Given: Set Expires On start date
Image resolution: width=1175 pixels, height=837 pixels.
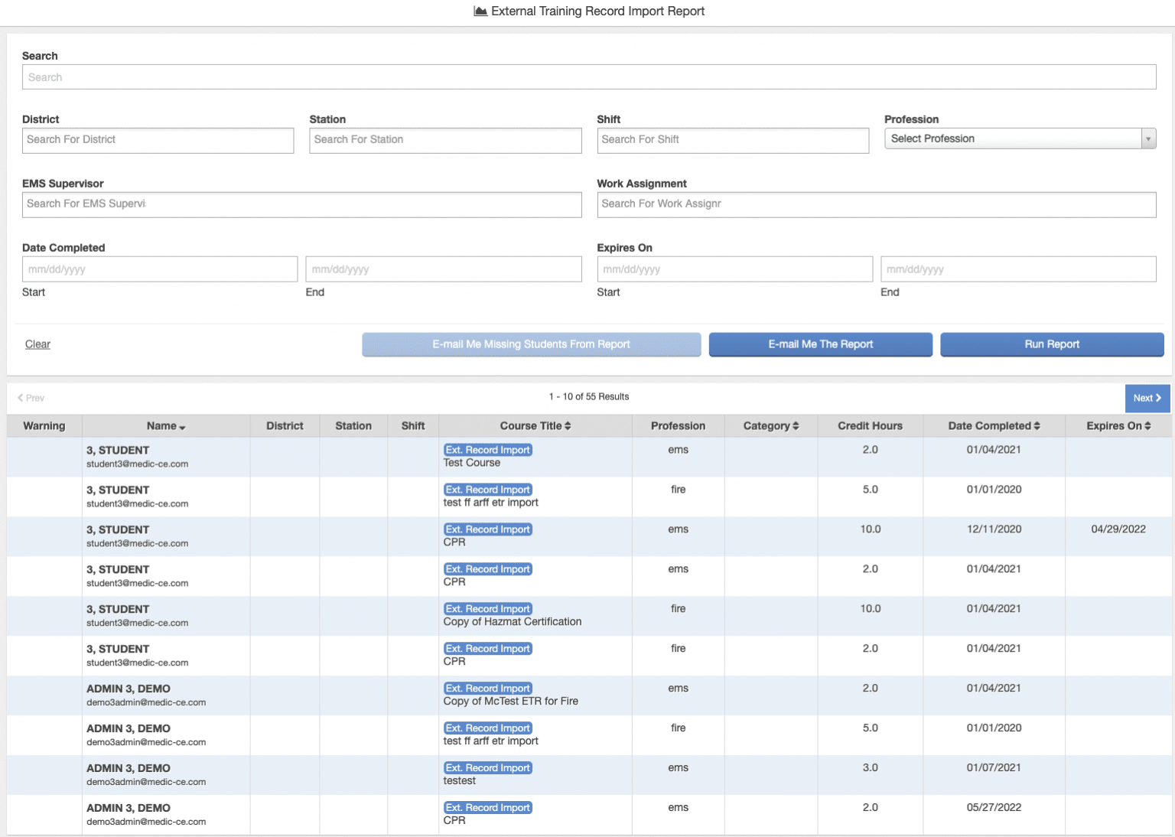Looking at the screenshot, I should click(x=734, y=269).
